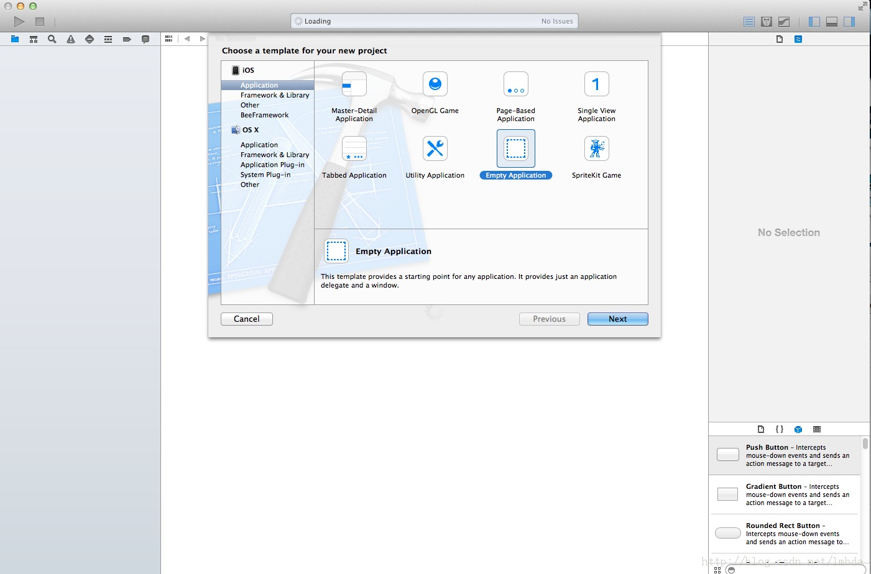Select Application under iOS
The width and height of the screenshot is (871, 574).
point(267,85)
